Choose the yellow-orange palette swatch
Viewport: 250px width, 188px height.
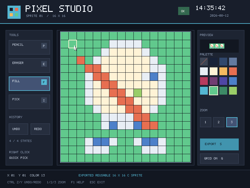click(223, 71)
